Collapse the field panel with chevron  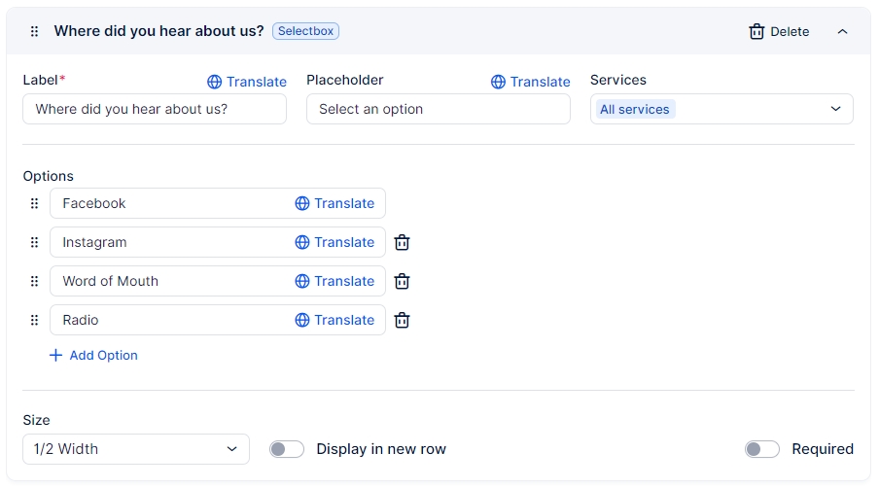[x=842, y=31]
